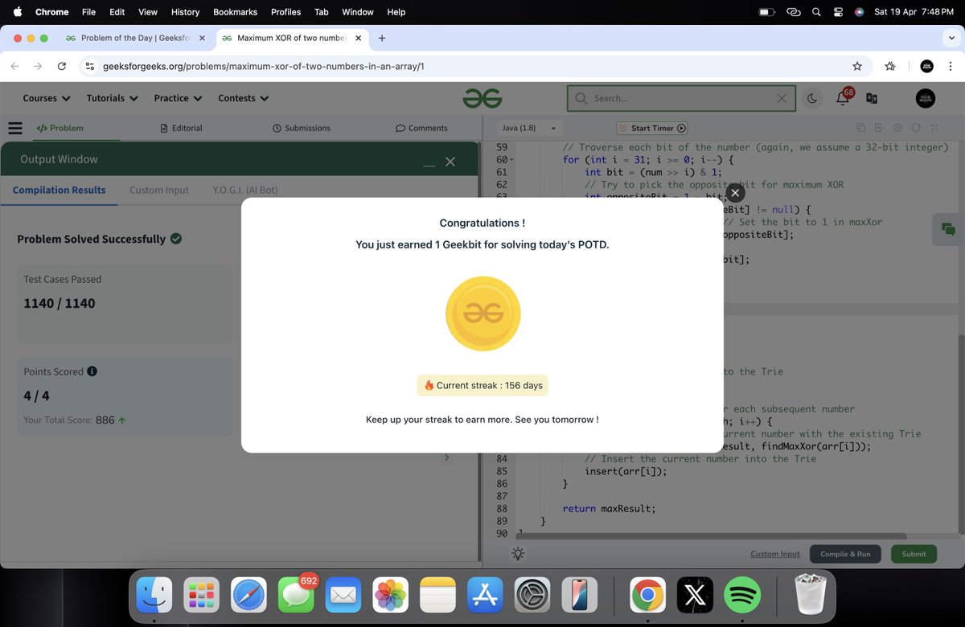Click the editor toolbar sign-in style arrow icon
Screen dimensions: 965x627
pyautogui.click(x=879, y=128)
